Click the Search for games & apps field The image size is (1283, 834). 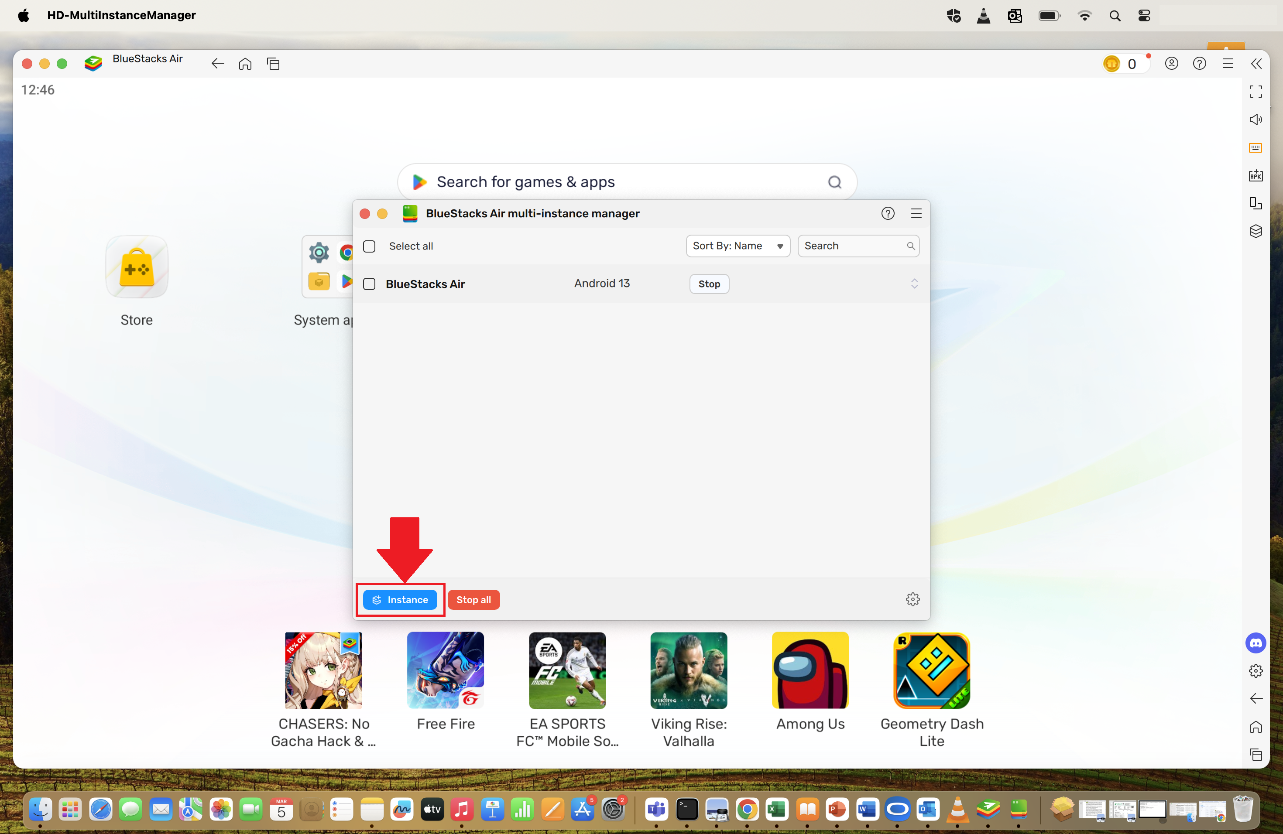click(x=627, y=182)
